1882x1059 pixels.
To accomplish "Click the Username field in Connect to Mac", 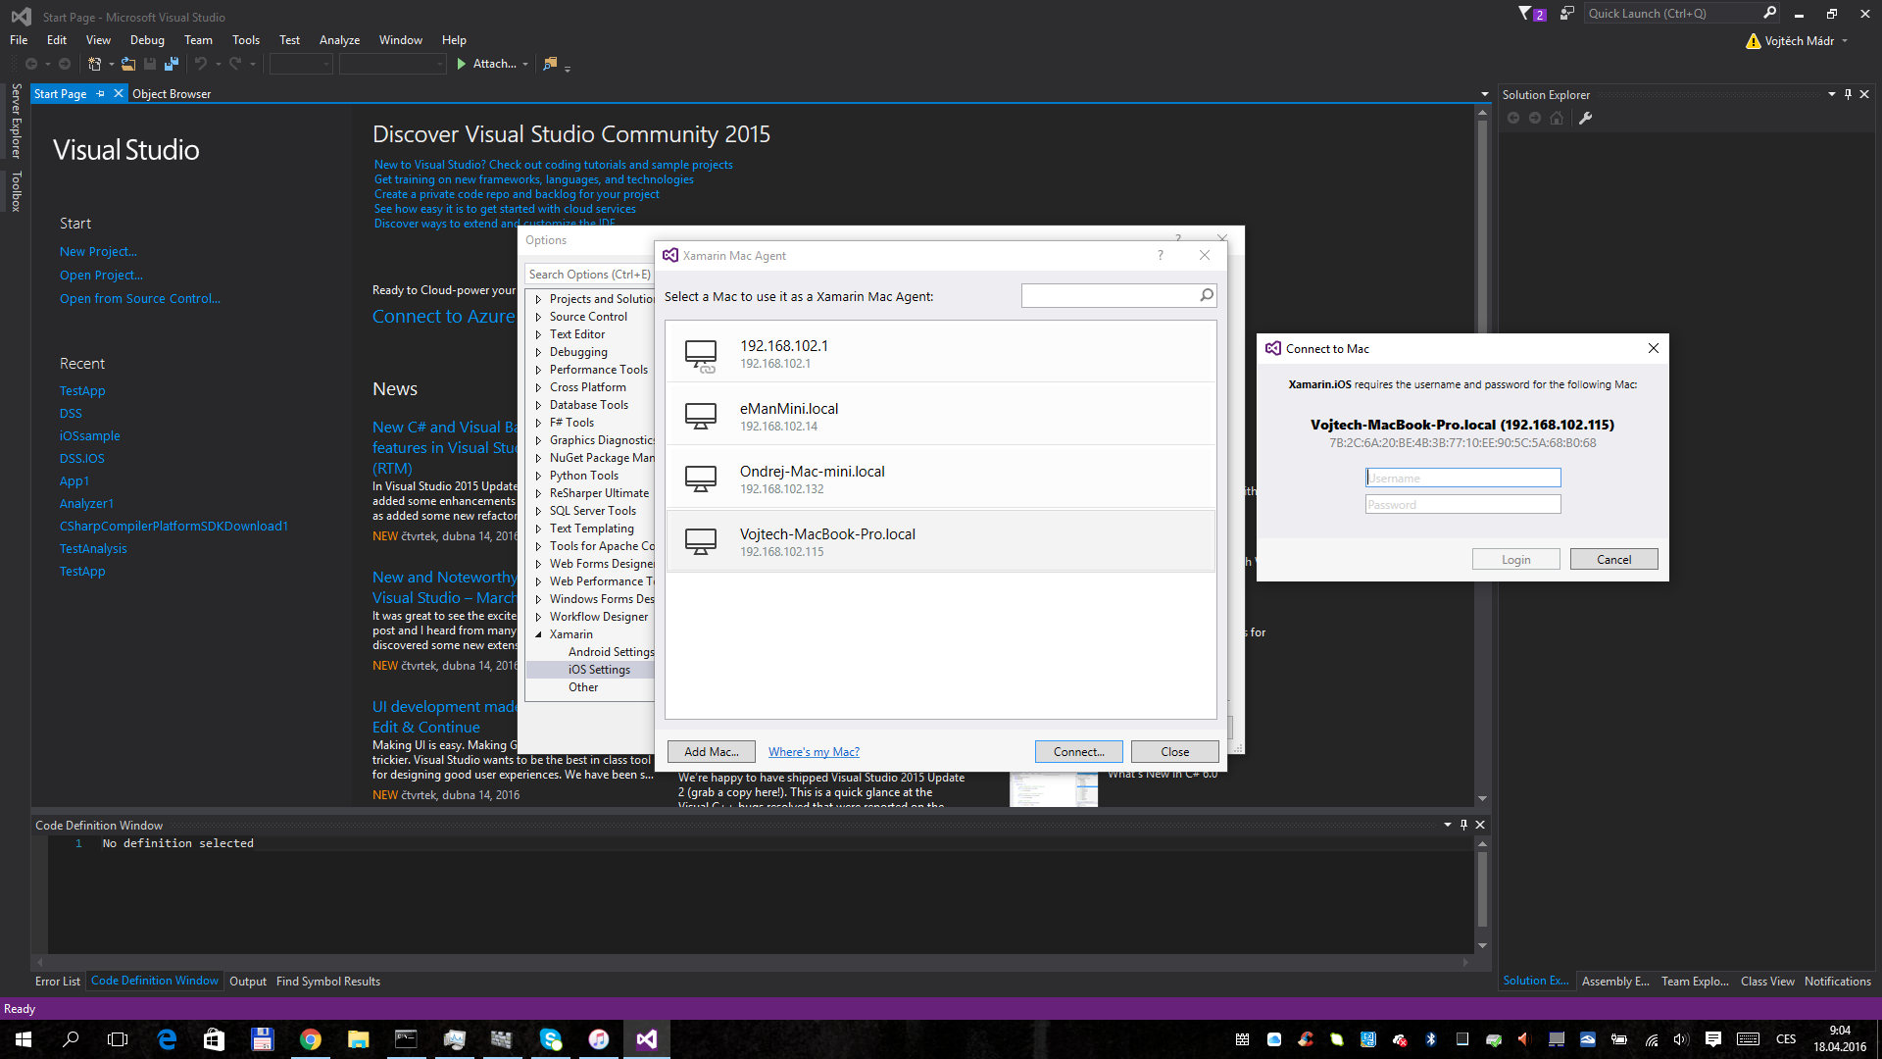I will pos(1462,478).
